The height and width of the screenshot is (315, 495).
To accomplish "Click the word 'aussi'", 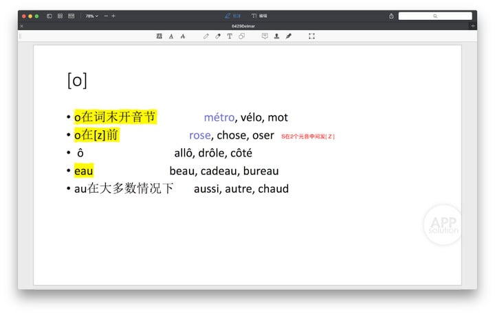I will tap(206, 189).
